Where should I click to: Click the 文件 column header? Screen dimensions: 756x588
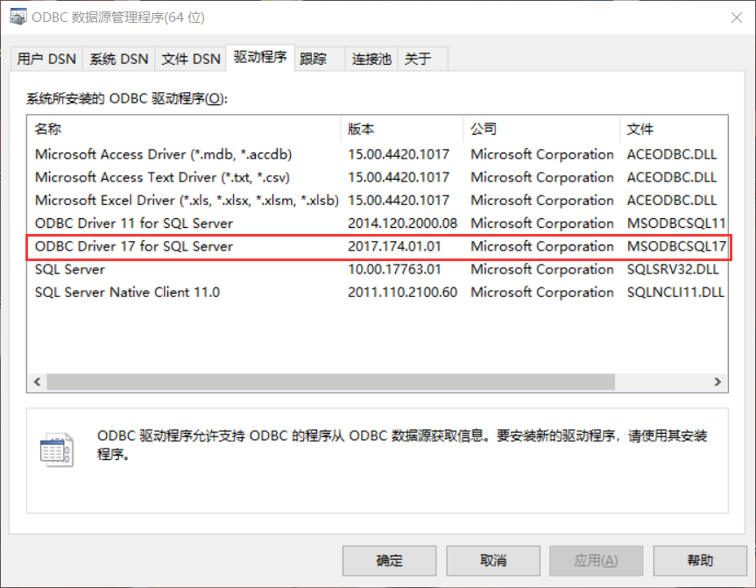coord(674,129)
